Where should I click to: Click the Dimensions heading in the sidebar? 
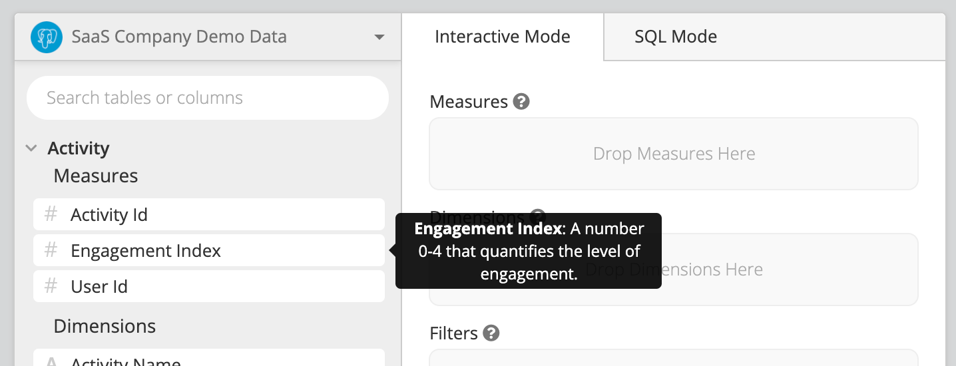(x=105, y=326)
